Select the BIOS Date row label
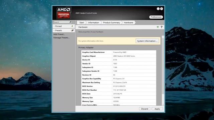214x120 pixels. point(86,94)
